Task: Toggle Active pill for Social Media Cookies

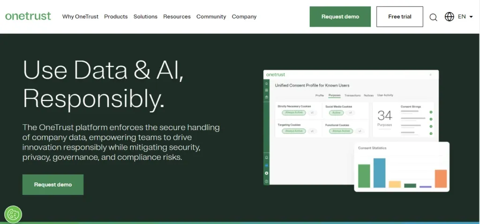Action: [337, 113]
